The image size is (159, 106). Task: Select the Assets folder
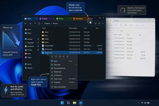click(x=72, y=32)
